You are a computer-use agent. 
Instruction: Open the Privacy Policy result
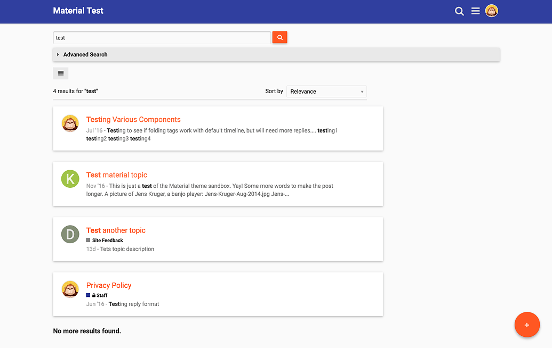pos(109,286)
